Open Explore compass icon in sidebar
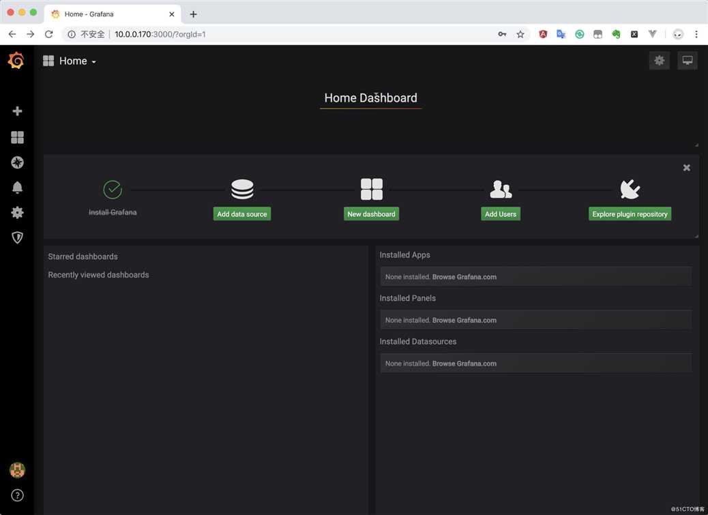 [17, 162]
